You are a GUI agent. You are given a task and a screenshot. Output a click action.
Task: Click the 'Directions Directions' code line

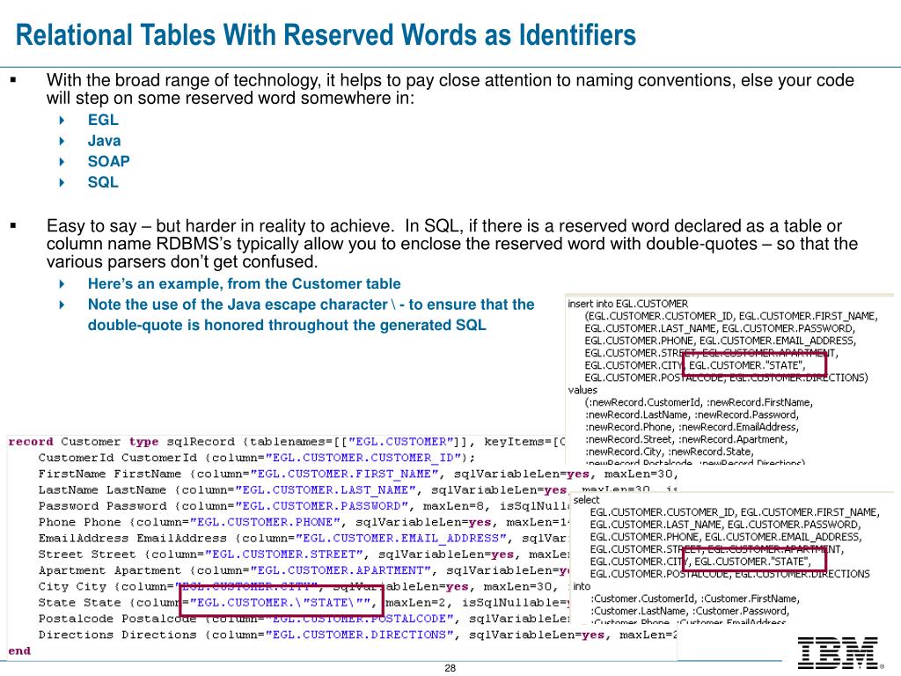click(x=358, y=635)
